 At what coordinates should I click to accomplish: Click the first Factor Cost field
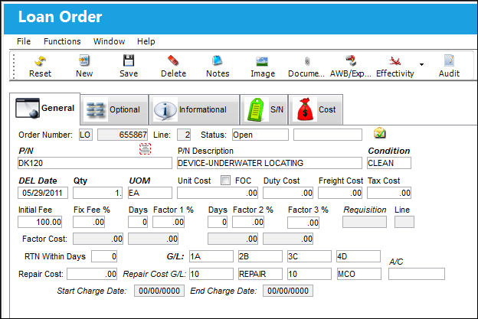(x=98, y=239)
